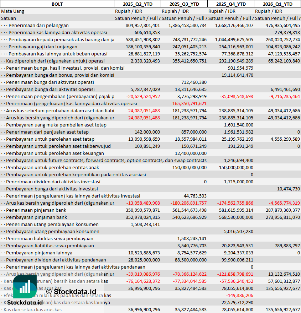The image size is (301, 313).
Task: Click the value 804,957,801,401
Action: point(143,26)
